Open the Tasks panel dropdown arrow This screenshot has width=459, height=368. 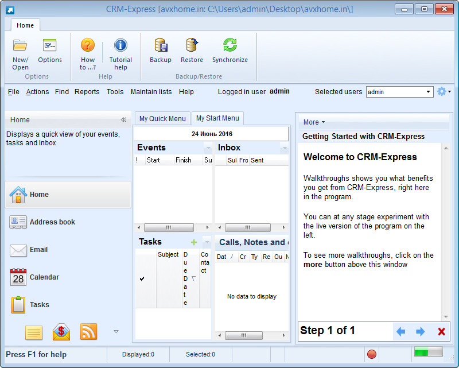pyautogui.click(x=207, y=242)
